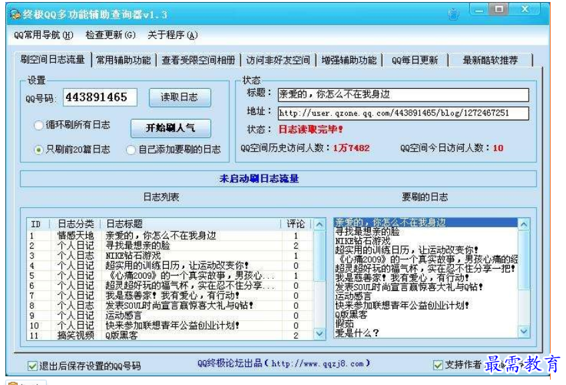
Task: Click the 地址 URL field
Action: pos(403,113)
